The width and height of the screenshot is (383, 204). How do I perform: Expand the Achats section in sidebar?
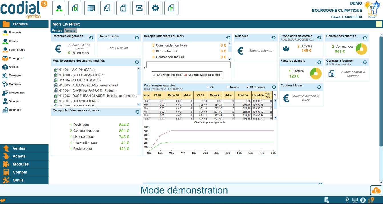pos(24,156)
